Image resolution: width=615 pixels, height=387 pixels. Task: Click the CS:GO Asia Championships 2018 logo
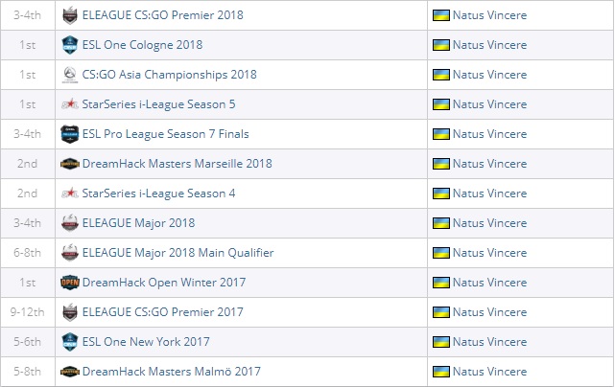70,75
